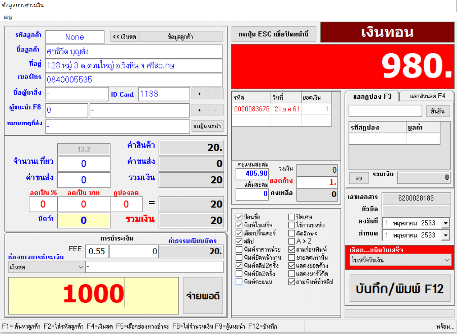The width and height of the screenshot is (457, 334).
Task: Enable A > Z sorting option
Action: click(292, 240)
